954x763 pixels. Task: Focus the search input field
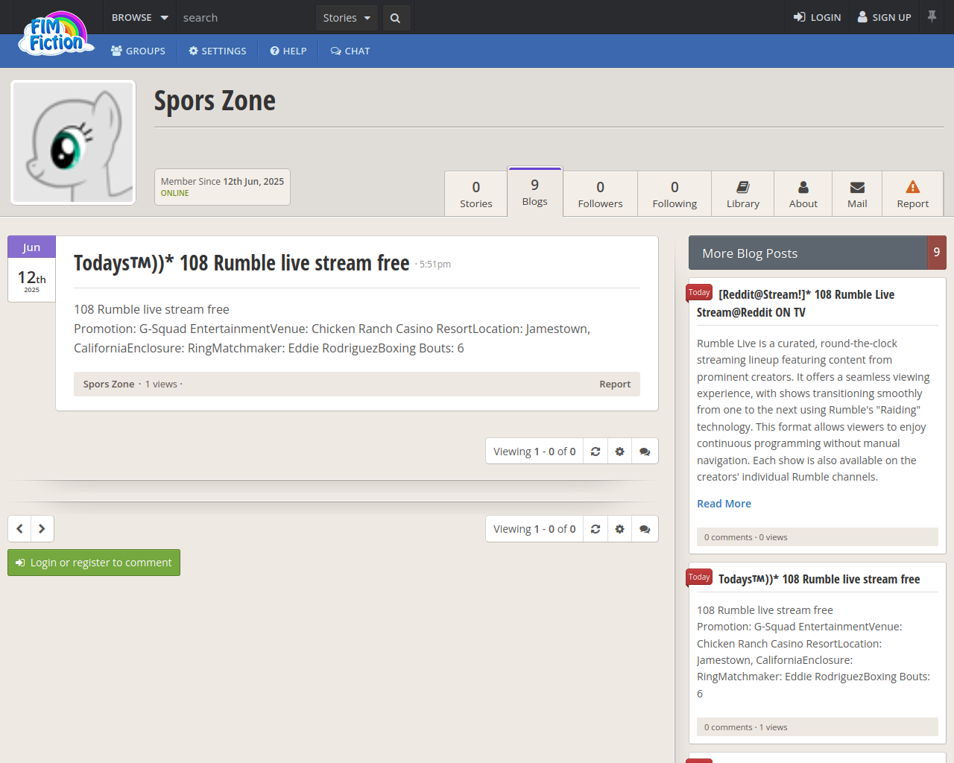tap(247, 17)
